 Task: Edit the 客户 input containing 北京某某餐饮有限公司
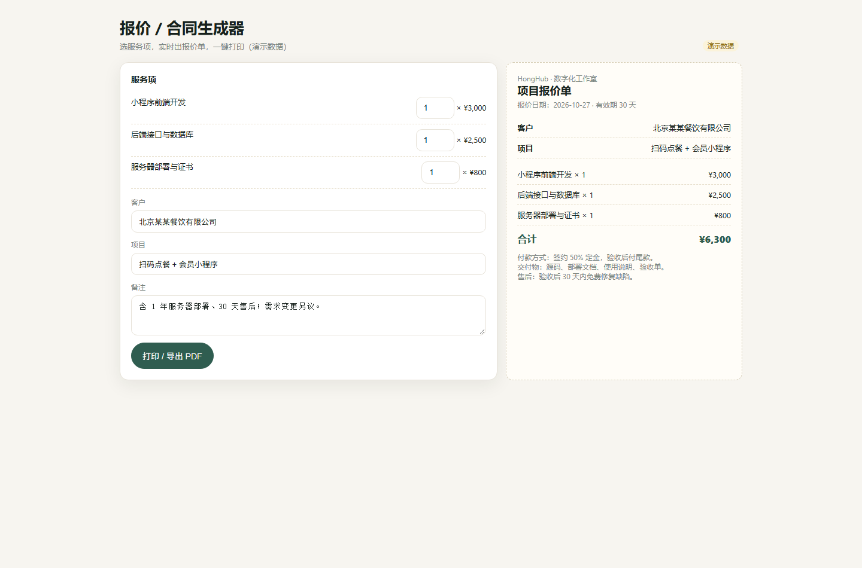(x=308, y=221)
